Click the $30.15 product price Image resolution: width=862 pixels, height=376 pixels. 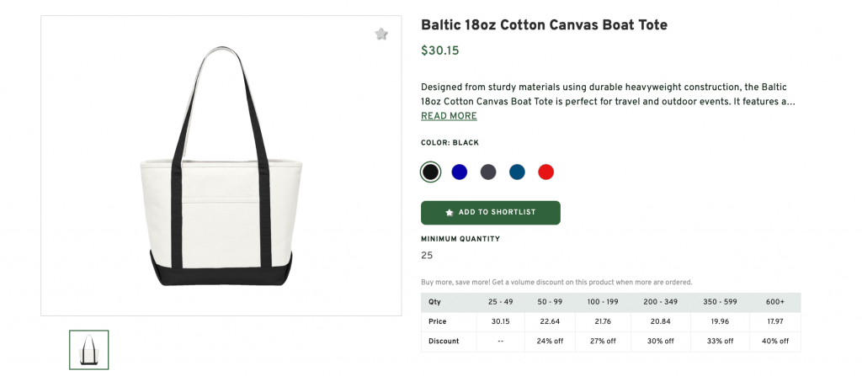point(440,50)
